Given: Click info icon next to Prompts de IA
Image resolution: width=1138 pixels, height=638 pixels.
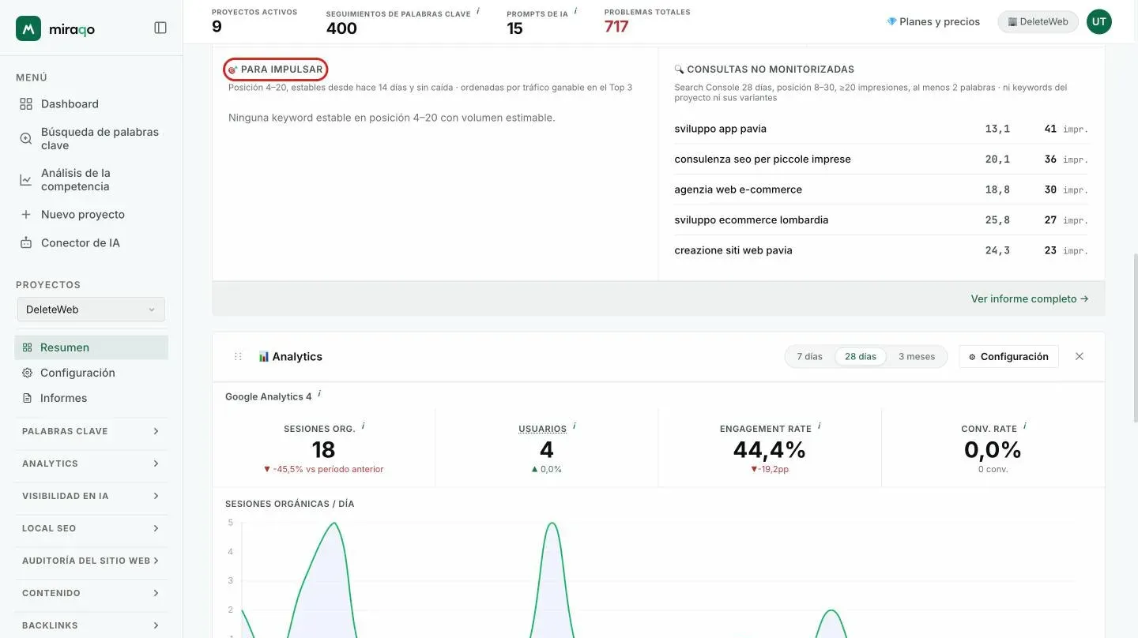Looking at the screenshot, I should (575, 11).
